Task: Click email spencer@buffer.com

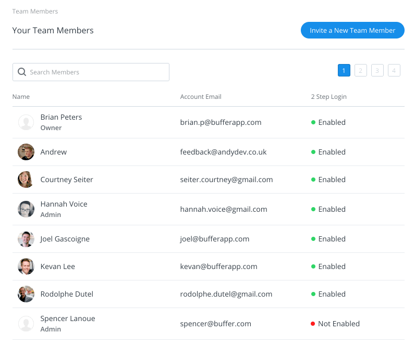Action: [215, 324]
